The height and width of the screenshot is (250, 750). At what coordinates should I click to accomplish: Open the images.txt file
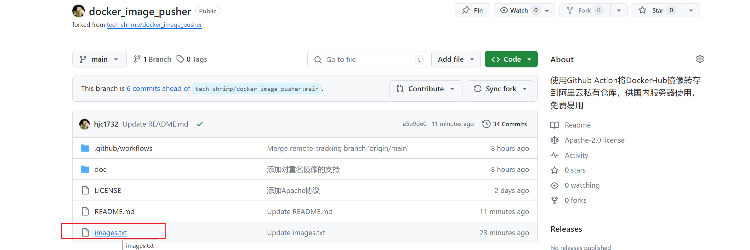click(x=111, y=233)
